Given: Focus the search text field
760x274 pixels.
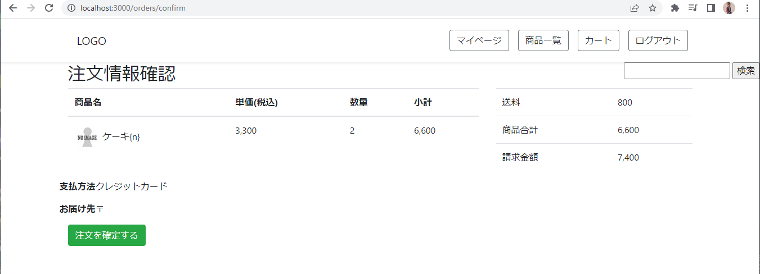Looking at the screenshot, I should coord(677,71).
